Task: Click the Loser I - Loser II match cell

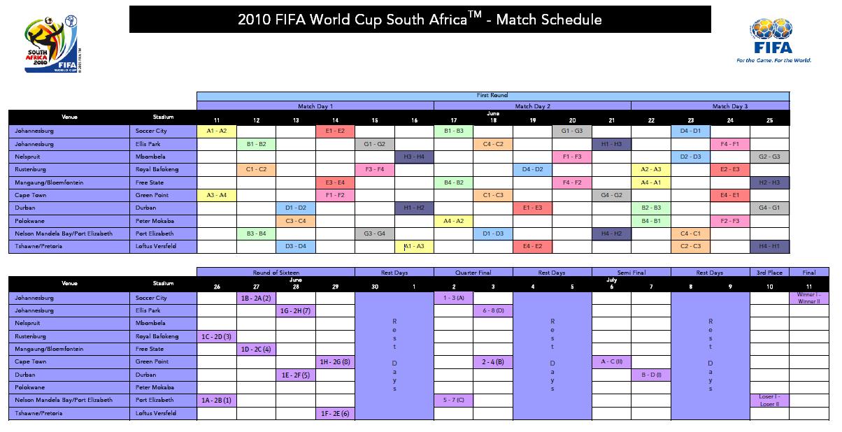Action: pyautogui.click(x=769, y=401)
